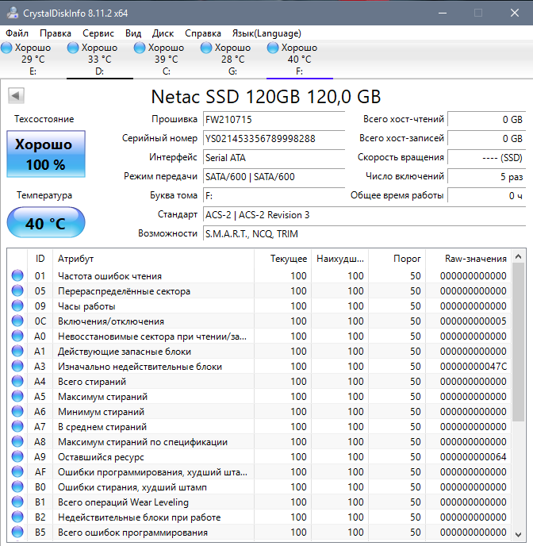Screen dimensions: 533x546
Task: Click the status orb for drive G:
Action: click(x=207, y=48)
